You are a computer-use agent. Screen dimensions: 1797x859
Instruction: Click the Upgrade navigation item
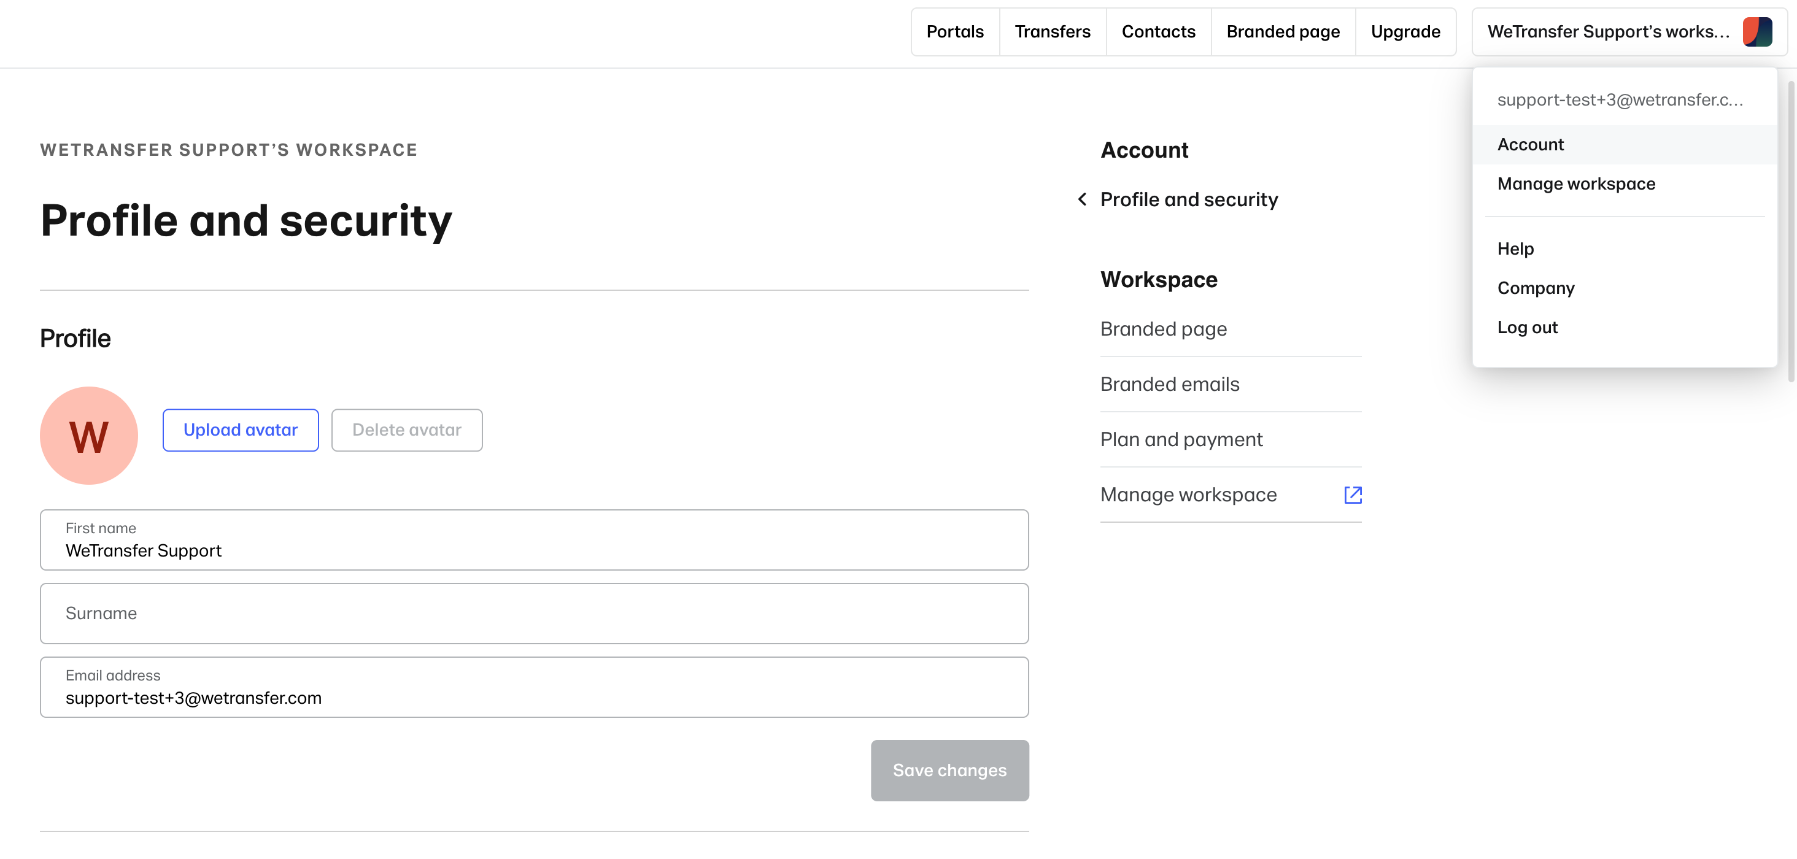pos(1405,31)
